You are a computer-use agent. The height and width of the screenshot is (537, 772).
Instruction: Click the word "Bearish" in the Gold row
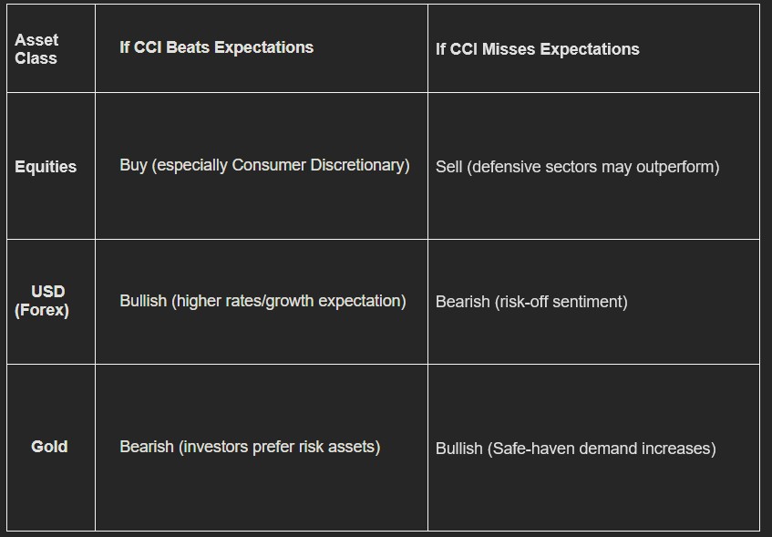pos(146,447)
